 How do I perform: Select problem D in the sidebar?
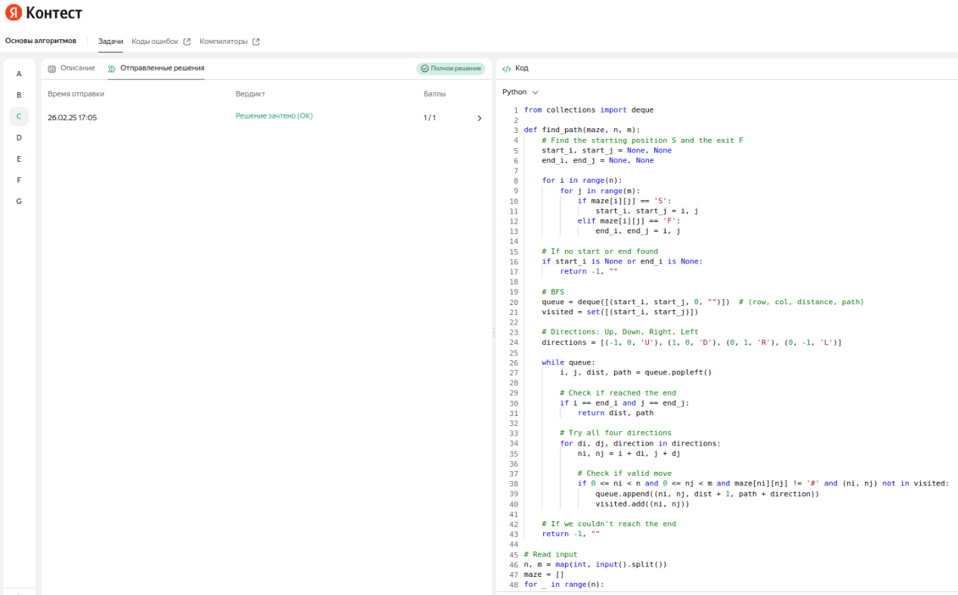point(19,137)
